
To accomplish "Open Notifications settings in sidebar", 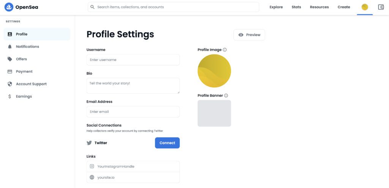I will (x=27, y=47).
